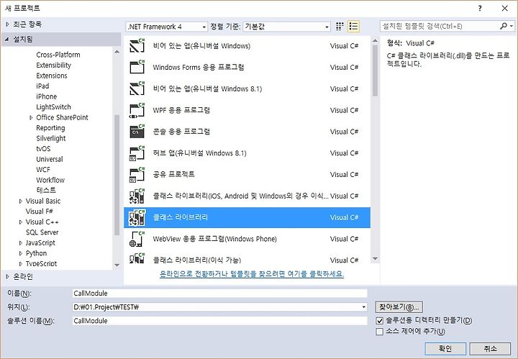Click the 취소 cancel button
518x359 pixels.
click(x=490, y=348)
